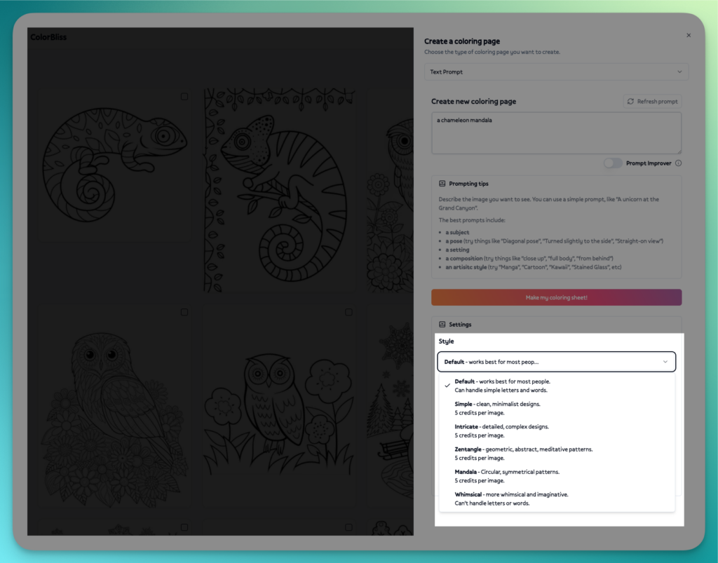Click the Settings panel icon
Image resolution: width=718 pixels, height=563 pixels.
[x=442, y=325]
